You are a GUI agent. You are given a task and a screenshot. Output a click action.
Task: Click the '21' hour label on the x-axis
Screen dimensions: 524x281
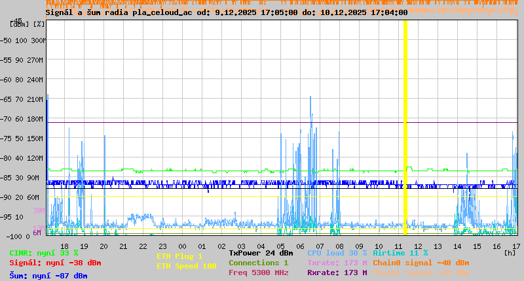[x=123, y=246]
